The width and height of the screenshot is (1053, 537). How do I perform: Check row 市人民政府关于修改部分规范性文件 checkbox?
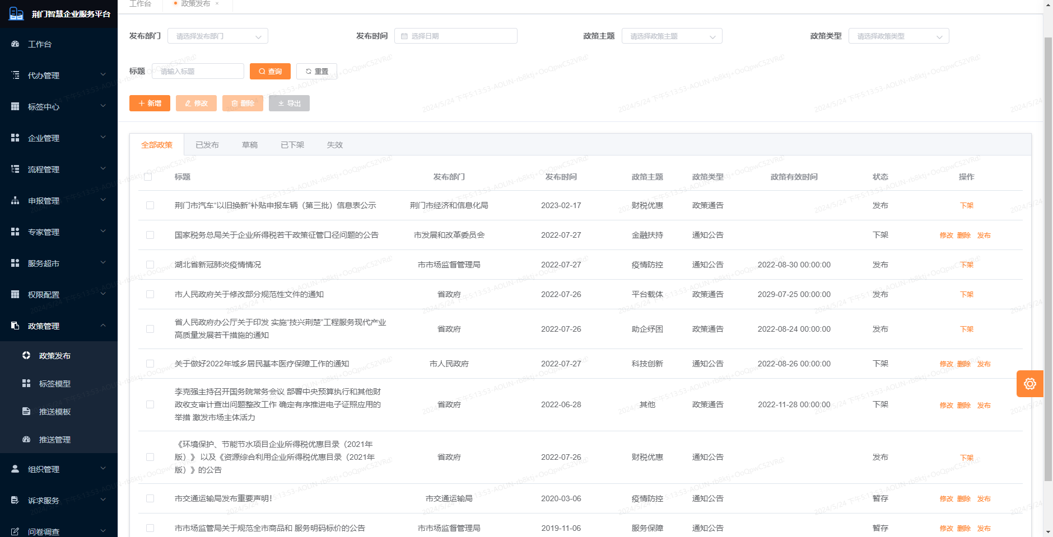tap(150, 294)
